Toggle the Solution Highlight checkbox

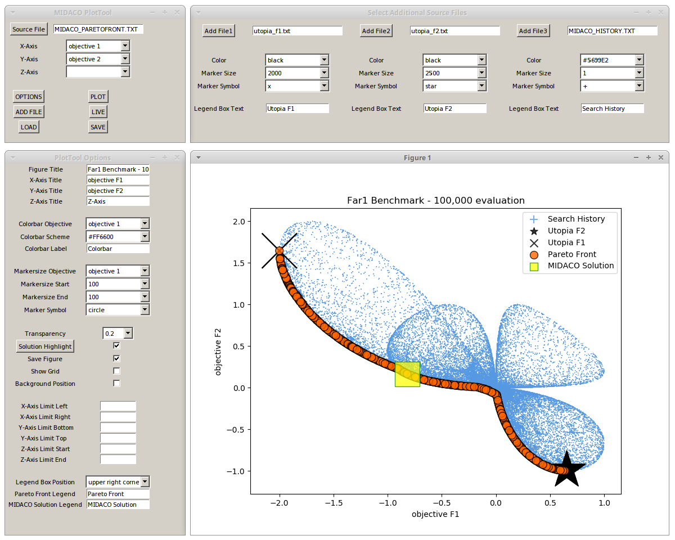coord(116,345)
